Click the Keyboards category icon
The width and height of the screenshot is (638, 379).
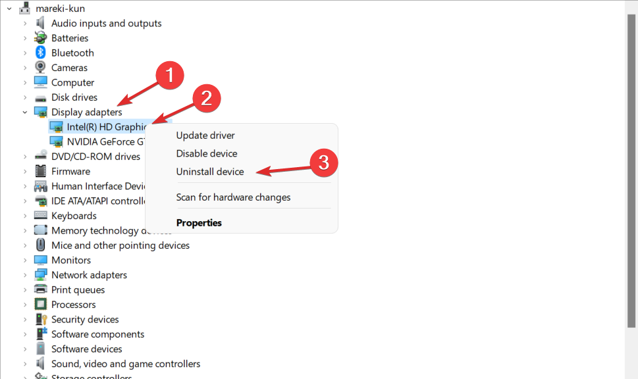tap(41, 216)
